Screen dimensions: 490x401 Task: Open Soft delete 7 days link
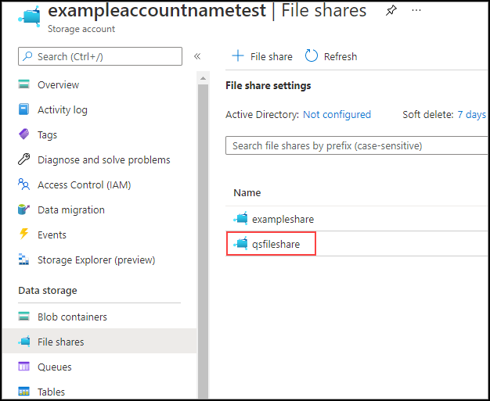tap(471, 115)
